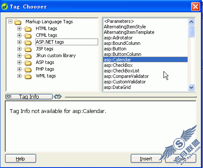Select asp:Button in the tag list
Image resolution: width=203 pixels, height=168 pixels.
tap(145, 49)
